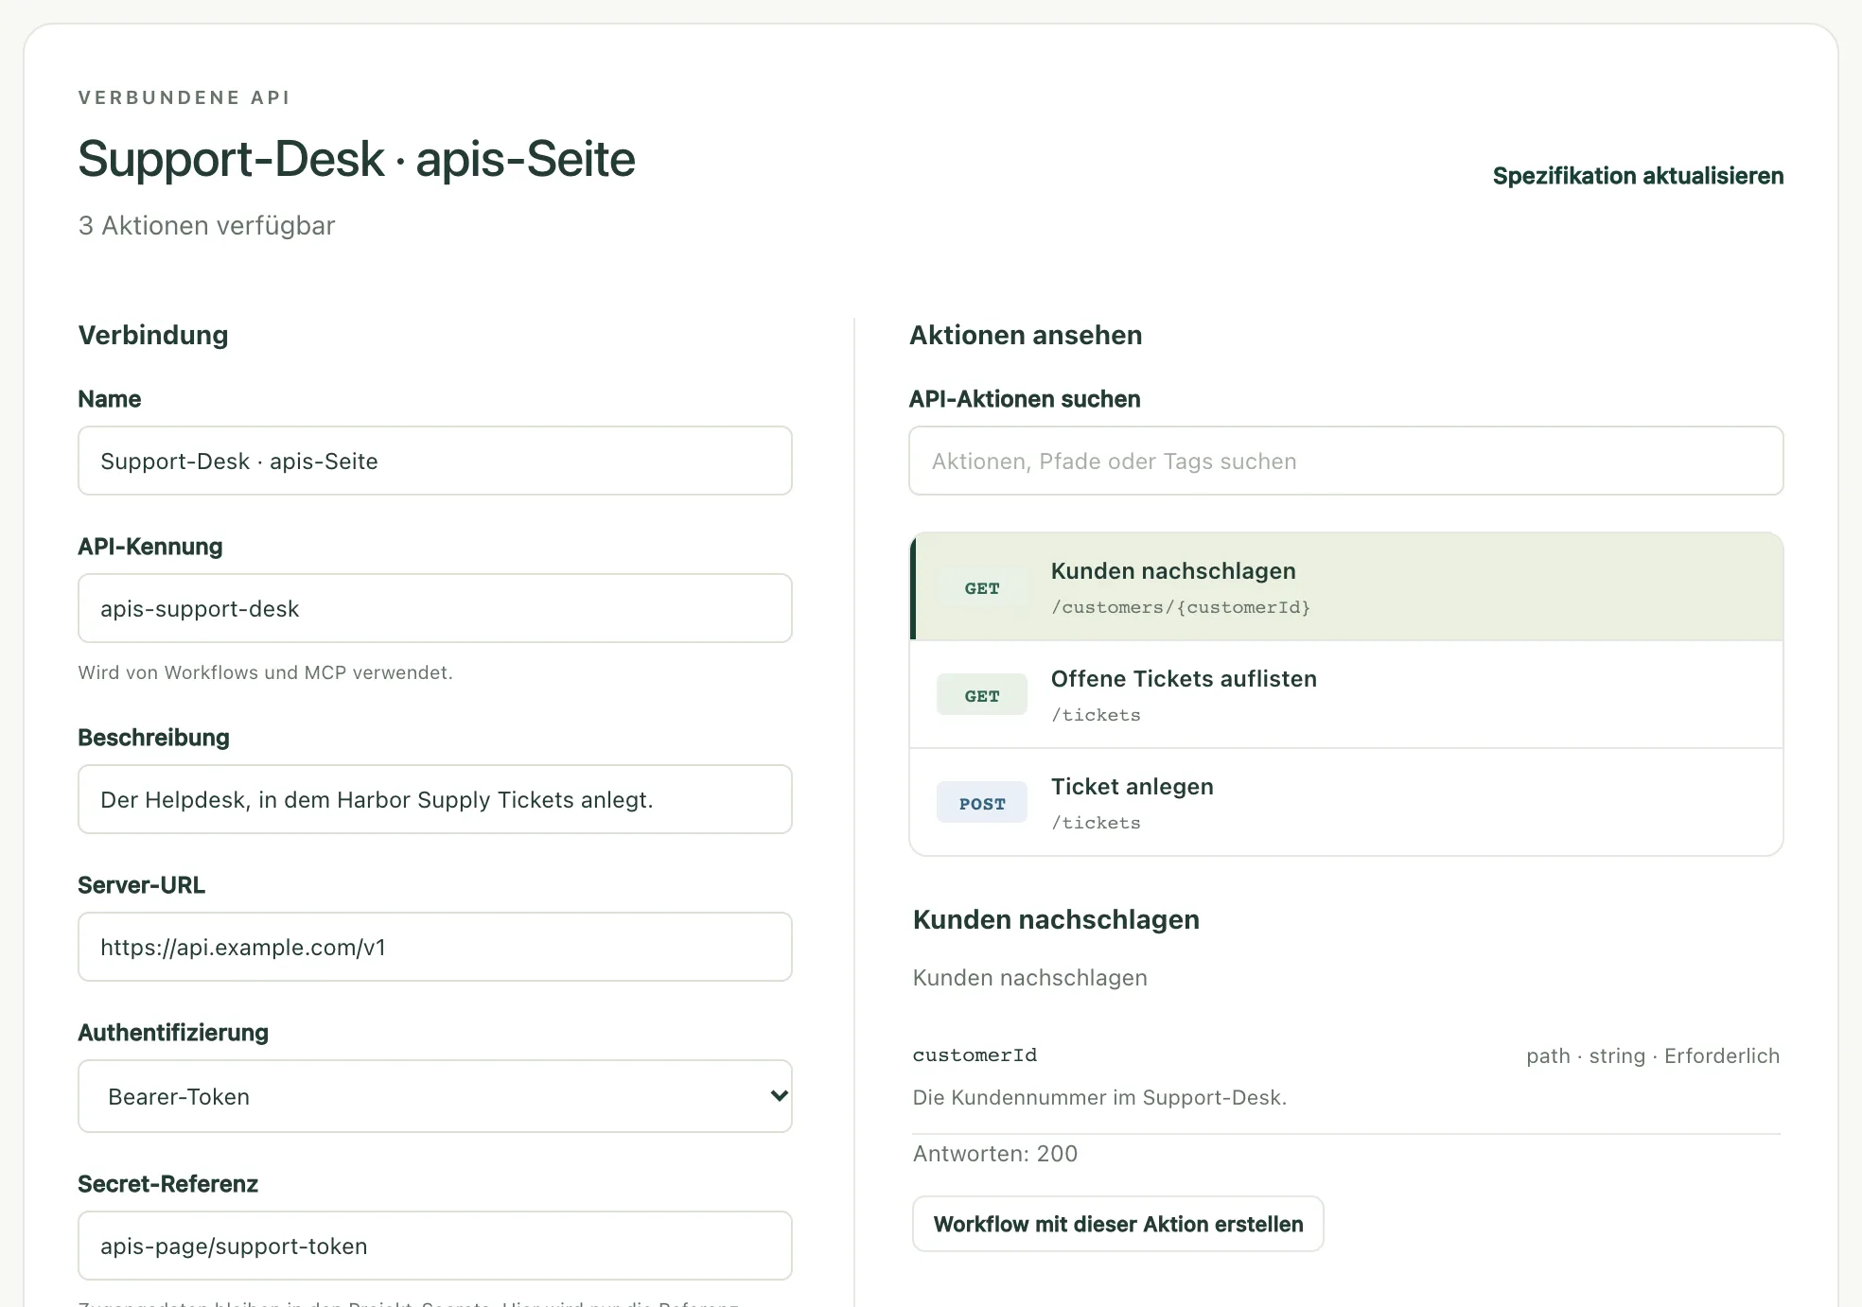Image resolution: width=1862 pixels, height=1307 pixels.
Task: Click the 'customerId' parameter name
Action: click(x=975, y=1055)
